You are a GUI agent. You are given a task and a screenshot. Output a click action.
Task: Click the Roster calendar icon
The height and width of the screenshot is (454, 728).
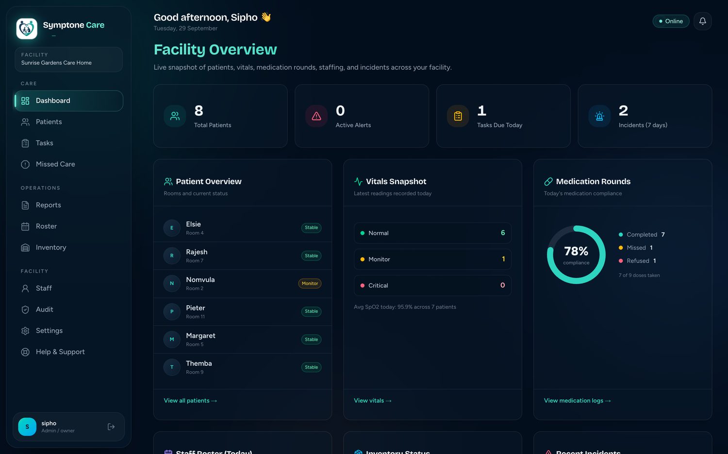click(x=25, y=226)
